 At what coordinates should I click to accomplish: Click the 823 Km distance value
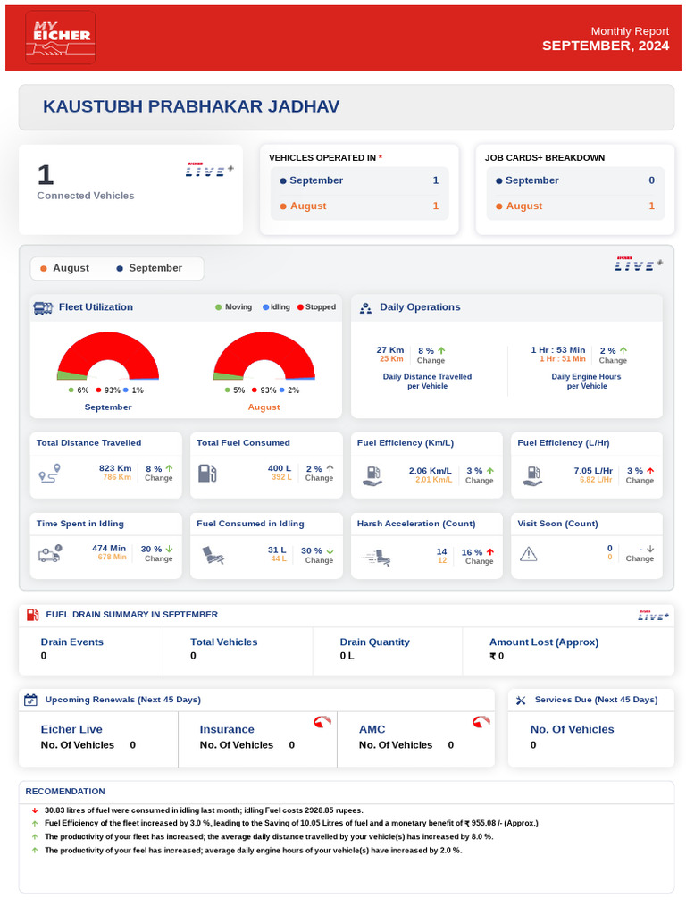point(115,468)
